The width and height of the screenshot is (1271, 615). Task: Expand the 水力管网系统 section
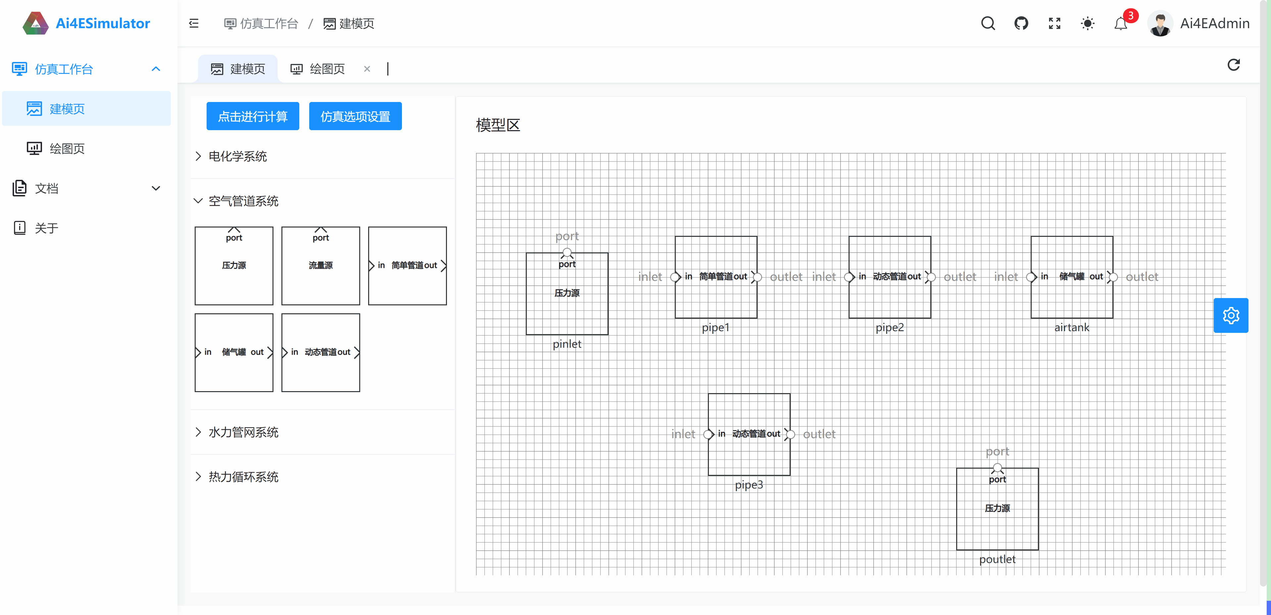click(243, 433)
